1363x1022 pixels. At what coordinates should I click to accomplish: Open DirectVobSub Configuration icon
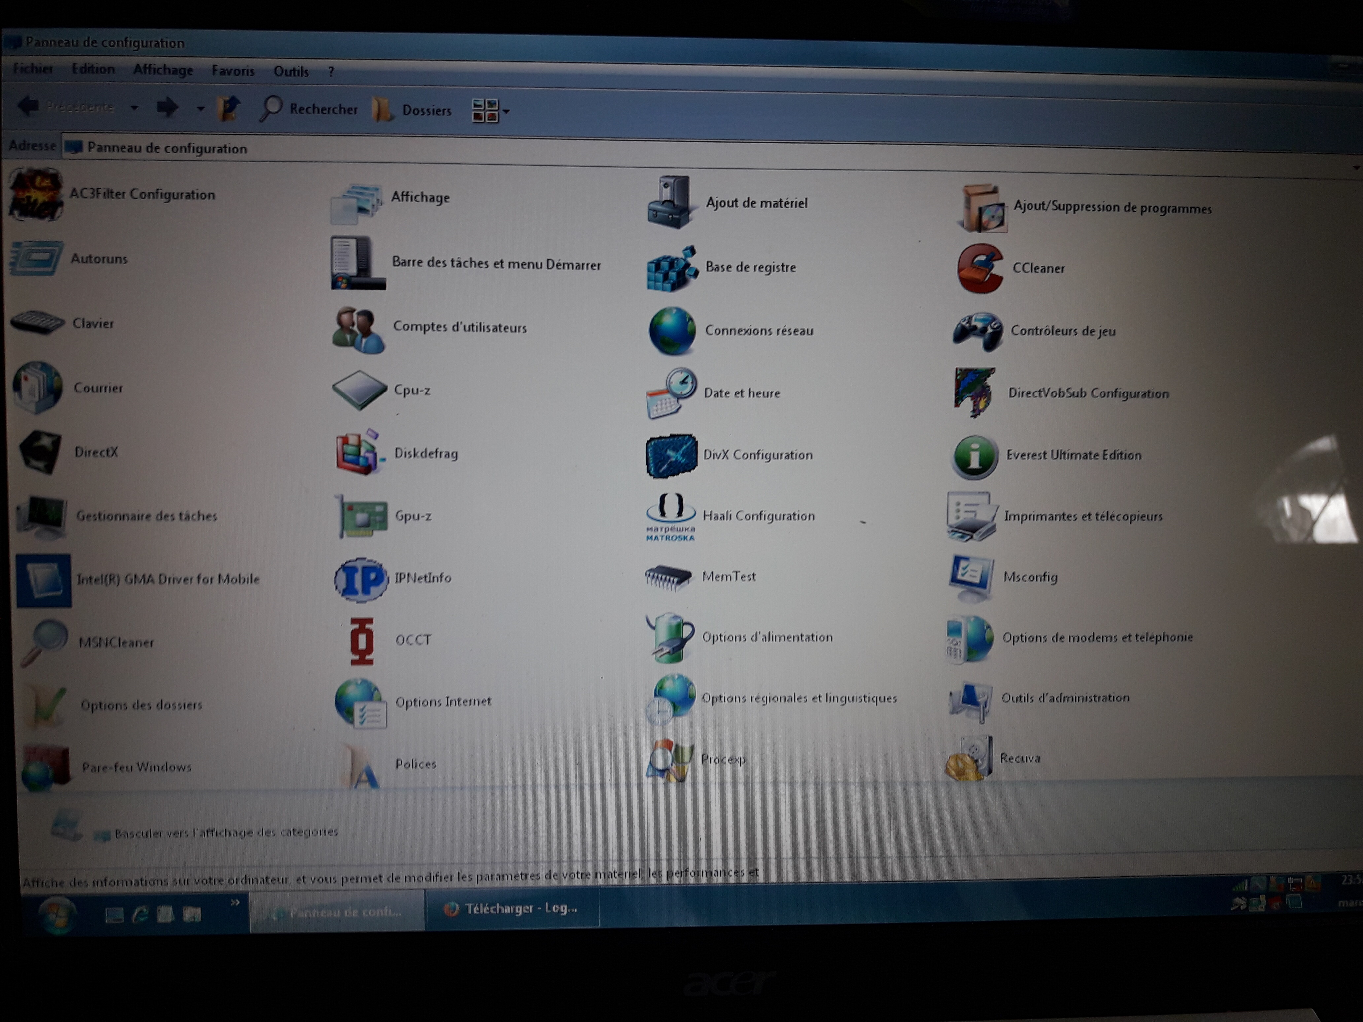975,392
